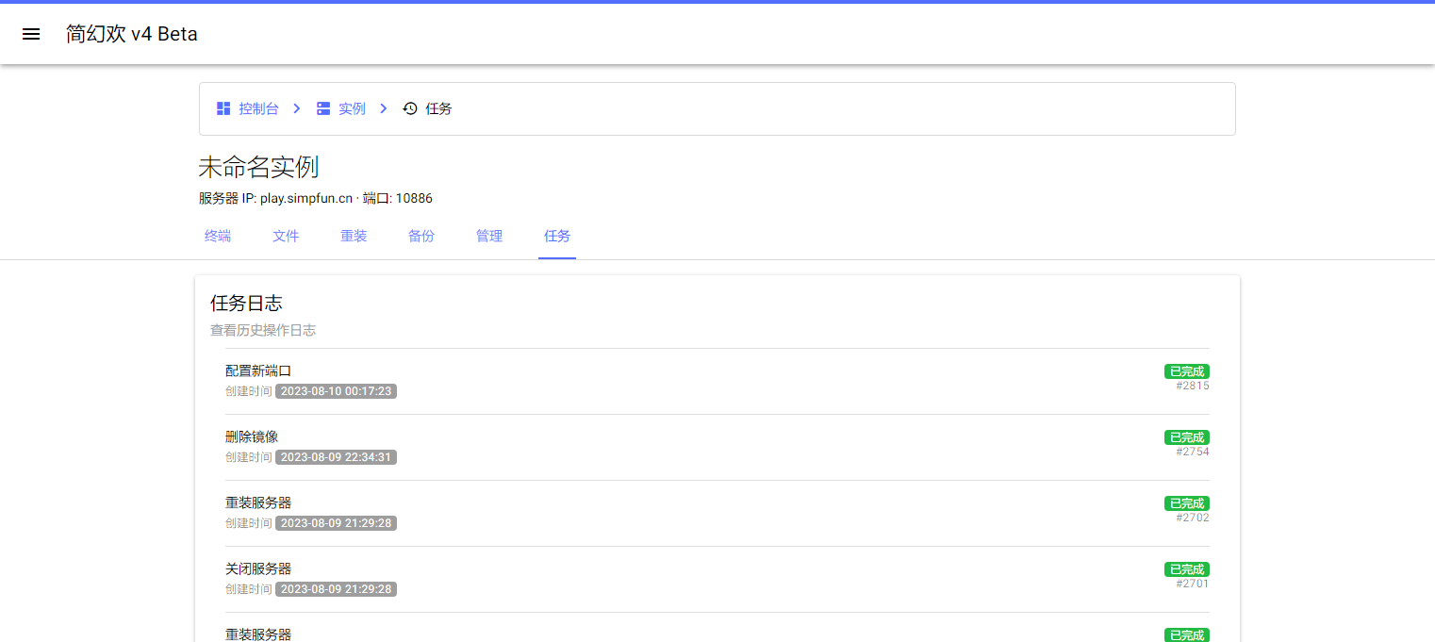Switch to the 文件 tab
Screen dimensions: 1435x642
pyautogui.click(x=286, y=236)
